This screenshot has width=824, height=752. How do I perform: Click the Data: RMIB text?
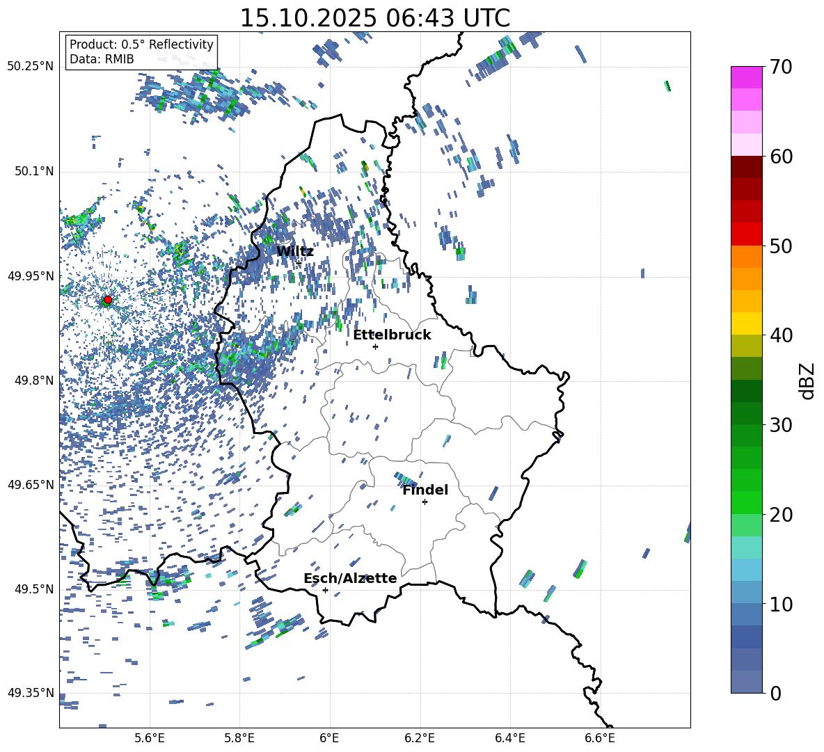point(102,60)
